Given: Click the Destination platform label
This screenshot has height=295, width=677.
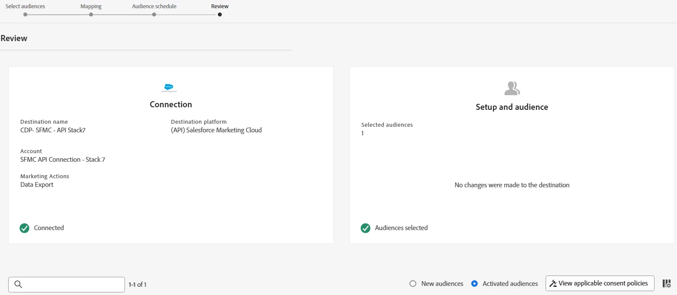Looking at the screenshot, I should coord(199,122).
